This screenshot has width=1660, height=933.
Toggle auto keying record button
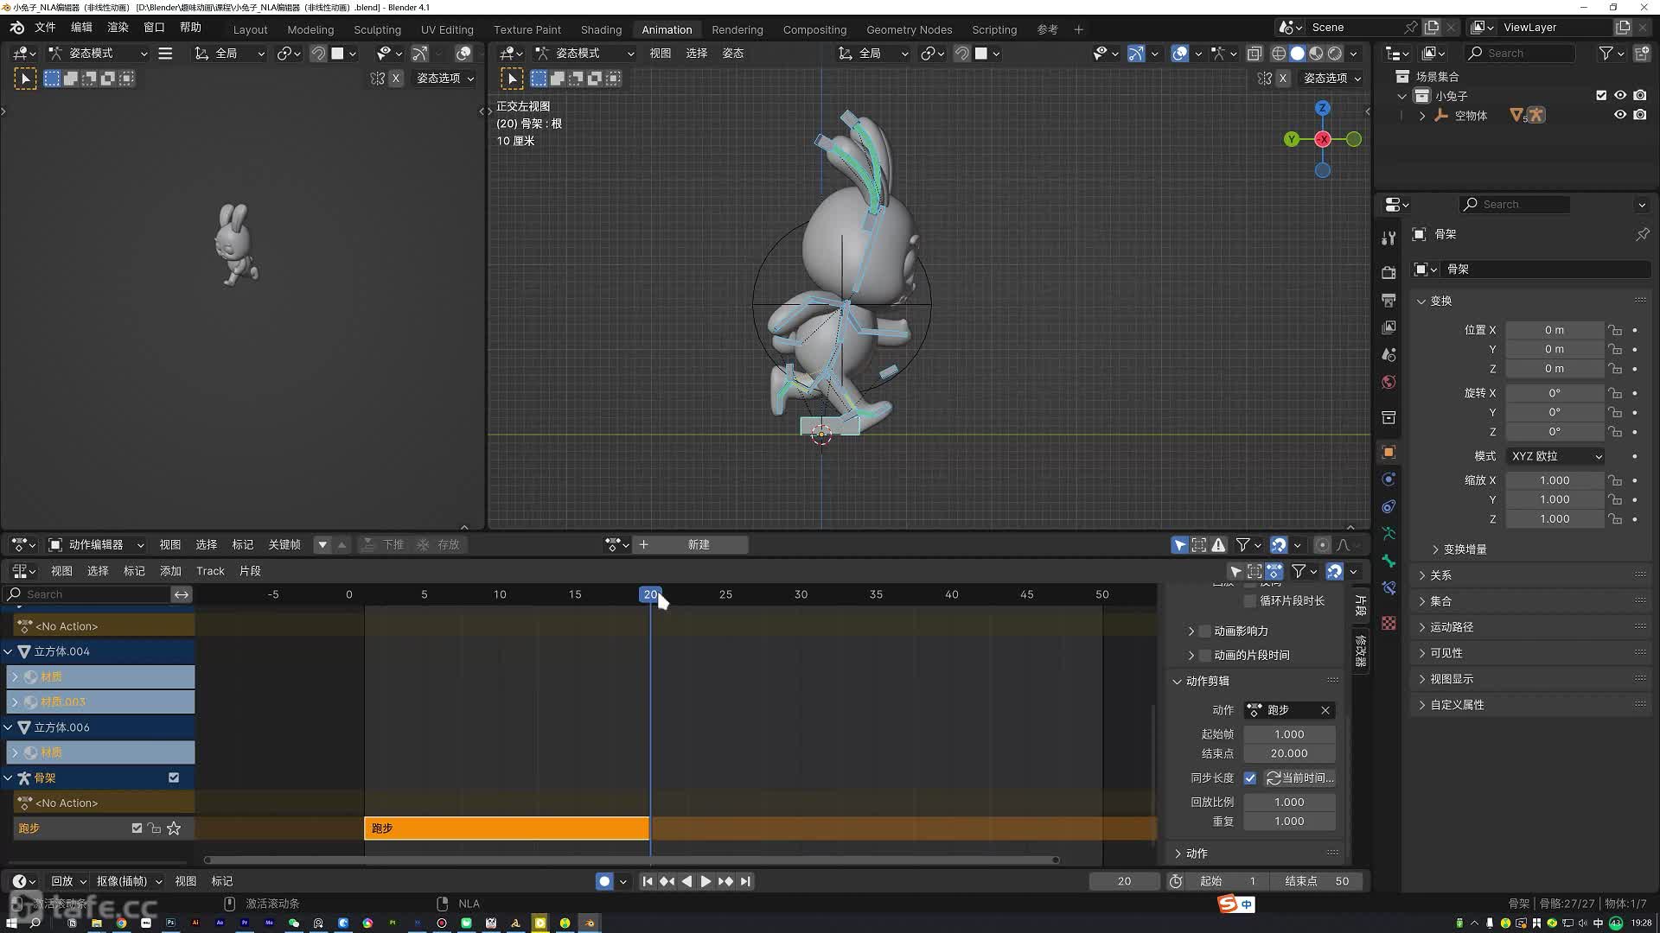tap(604, 881)
